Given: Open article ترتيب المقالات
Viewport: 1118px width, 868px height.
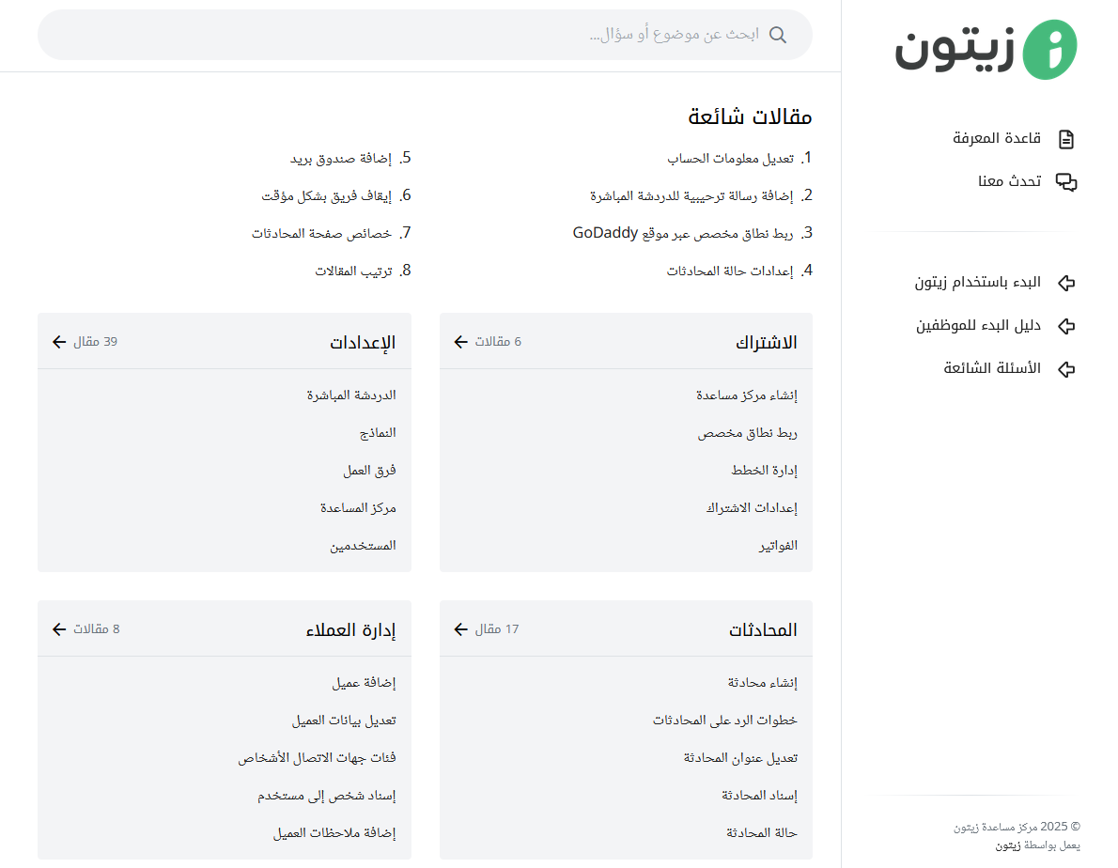Looking at the screenshot, I should (353, 271).
